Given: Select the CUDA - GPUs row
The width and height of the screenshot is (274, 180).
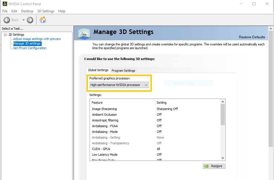Looking at the screenshot, I should [155, 149].
